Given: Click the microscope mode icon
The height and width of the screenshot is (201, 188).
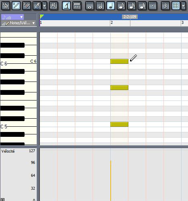Looking at the screenshot, I should point(66,6).
